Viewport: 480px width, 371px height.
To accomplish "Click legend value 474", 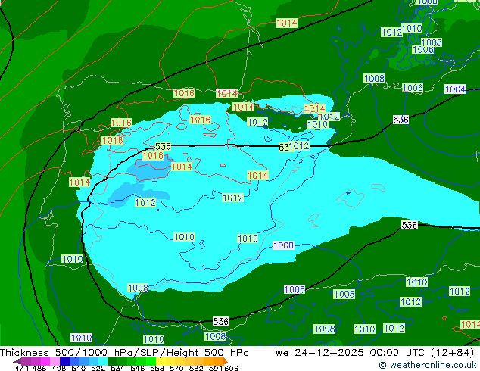I will 22,368.
